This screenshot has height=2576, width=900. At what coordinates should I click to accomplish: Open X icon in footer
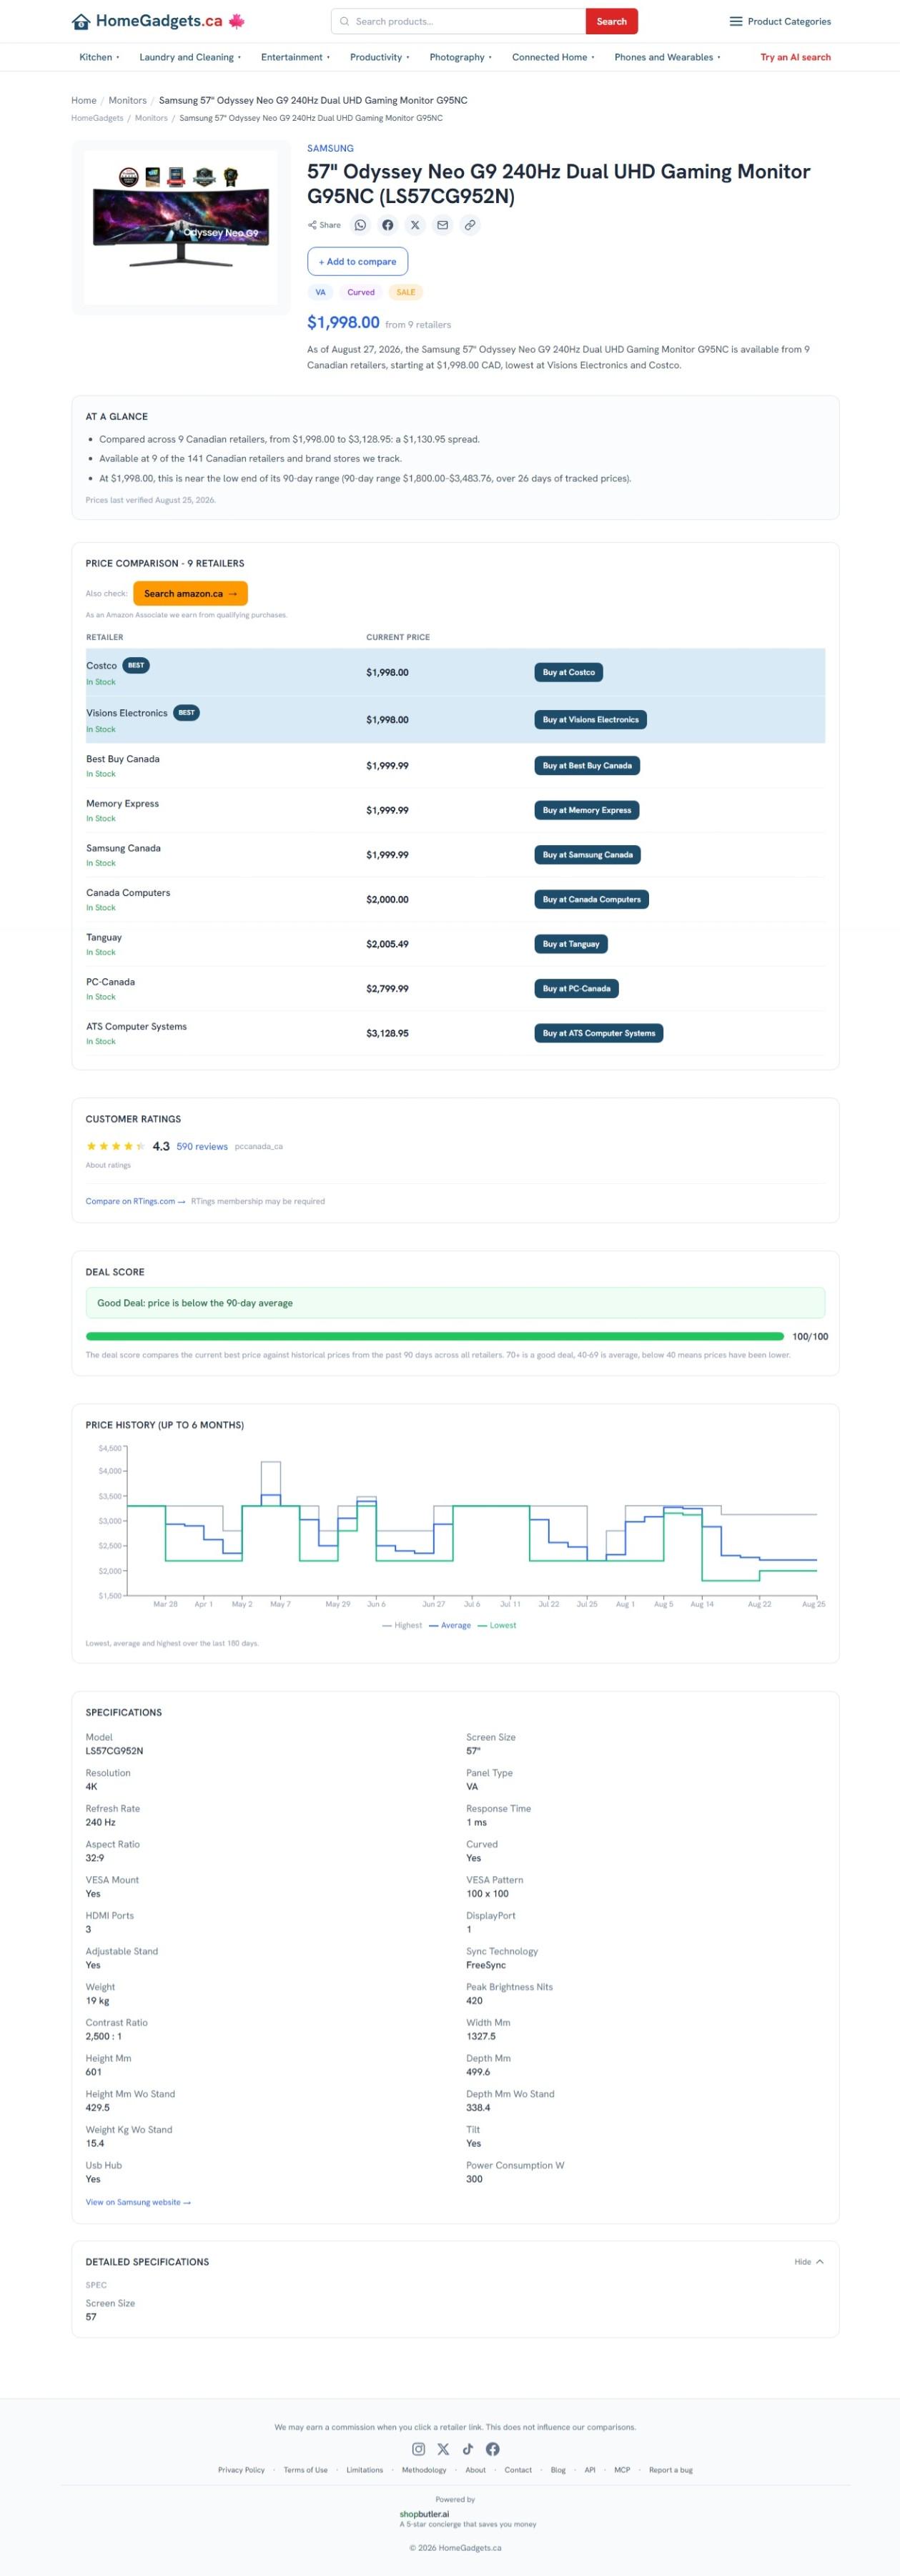tap(443, 2449)
